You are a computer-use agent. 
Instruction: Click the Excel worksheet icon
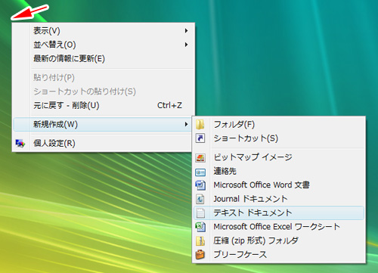coord(200,227)
